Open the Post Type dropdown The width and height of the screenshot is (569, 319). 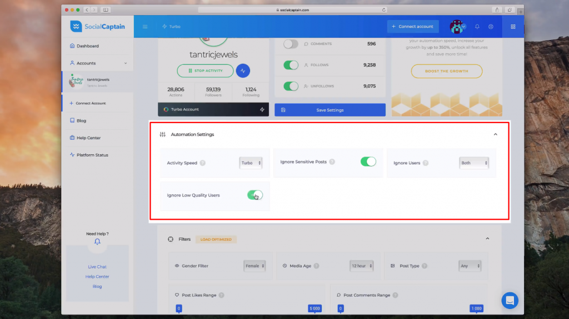(470, 266)
